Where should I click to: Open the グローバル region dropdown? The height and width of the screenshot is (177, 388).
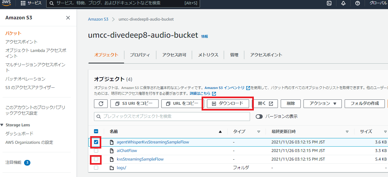[x=379, y=3]
